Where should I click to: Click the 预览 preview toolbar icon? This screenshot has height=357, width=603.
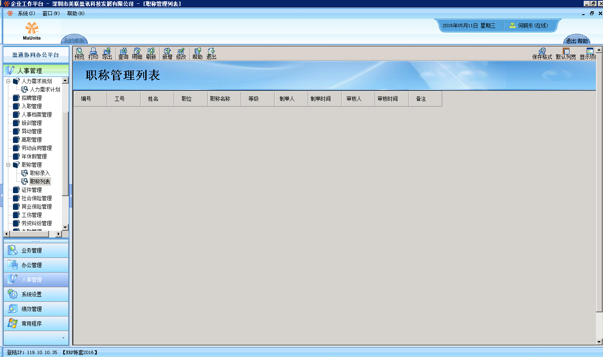coord(80,54)
